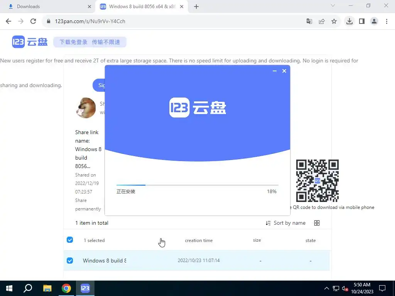The image size is (395, 296).
Task: Close the 123 installer dialog
Action: pos(284,71)
